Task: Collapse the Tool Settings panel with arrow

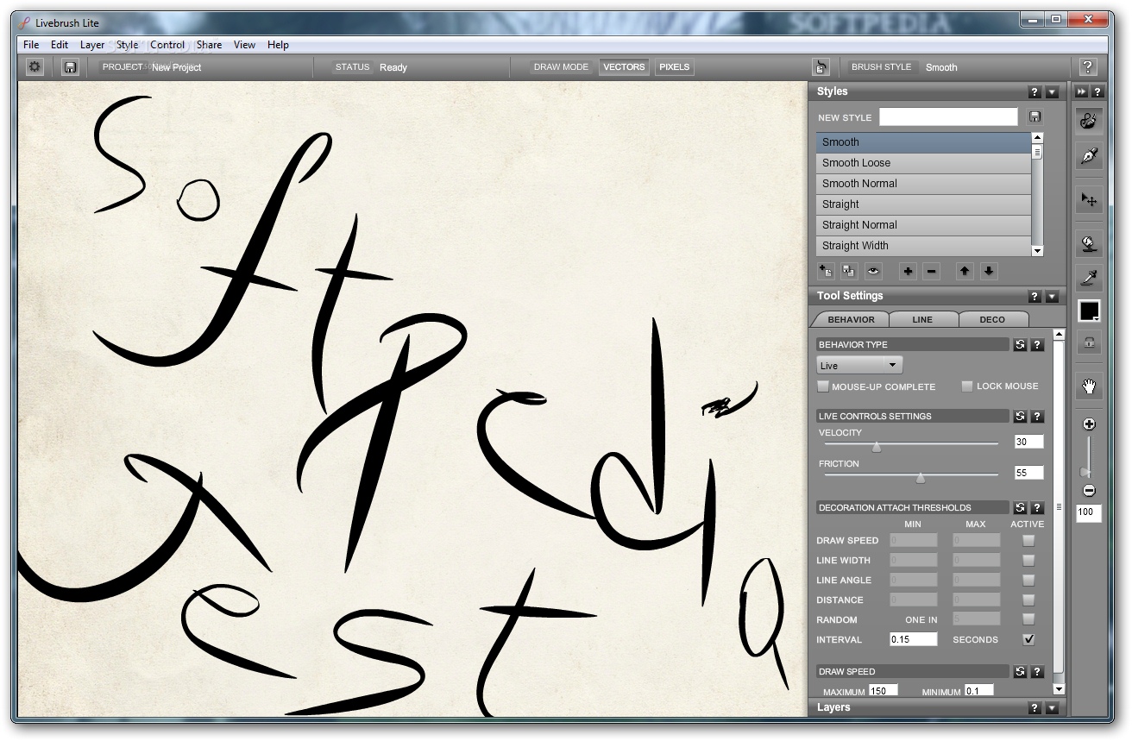Action: 1052,297
